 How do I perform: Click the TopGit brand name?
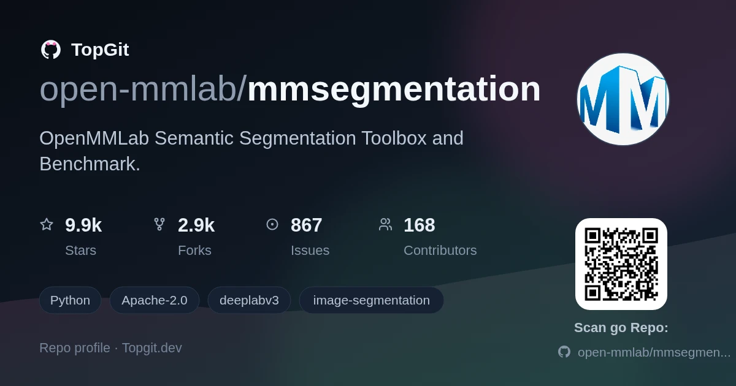click(x=100, y=50)
